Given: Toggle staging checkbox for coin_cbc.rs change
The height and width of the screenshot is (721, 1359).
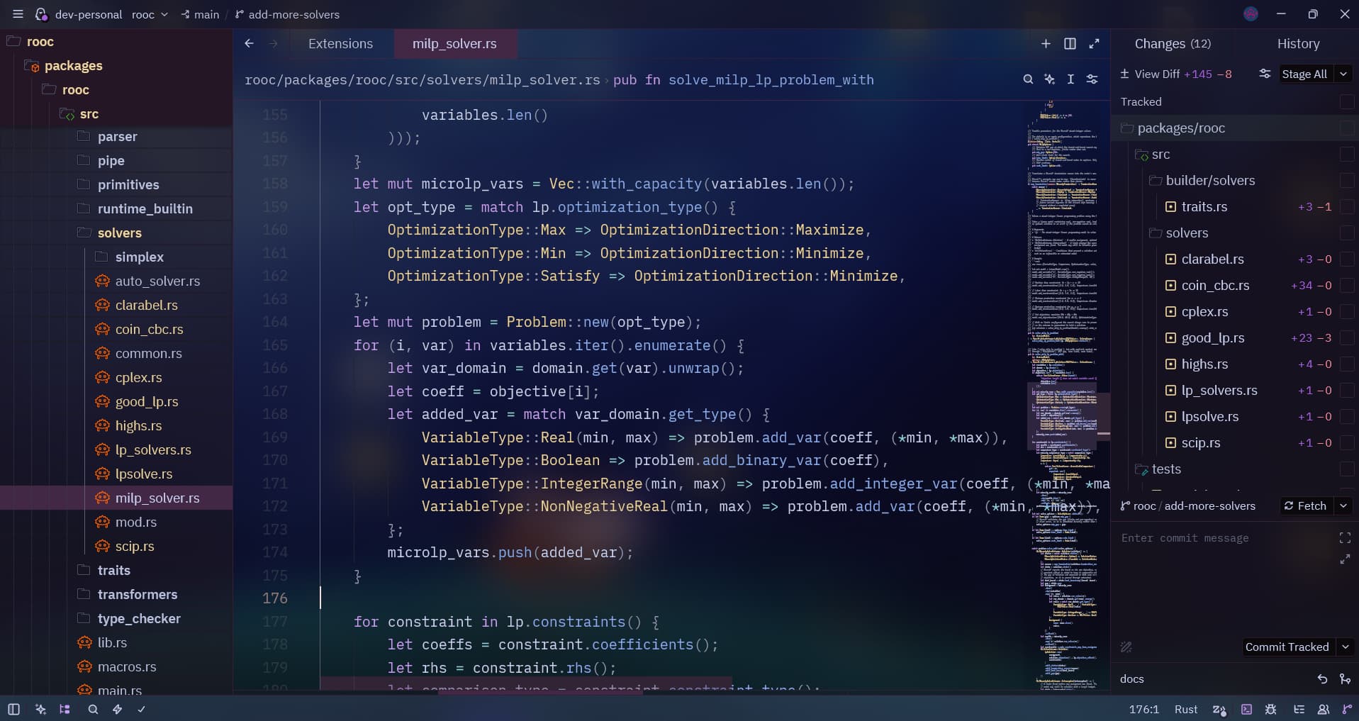Looking at the screenshot, I should (1347, 286).
